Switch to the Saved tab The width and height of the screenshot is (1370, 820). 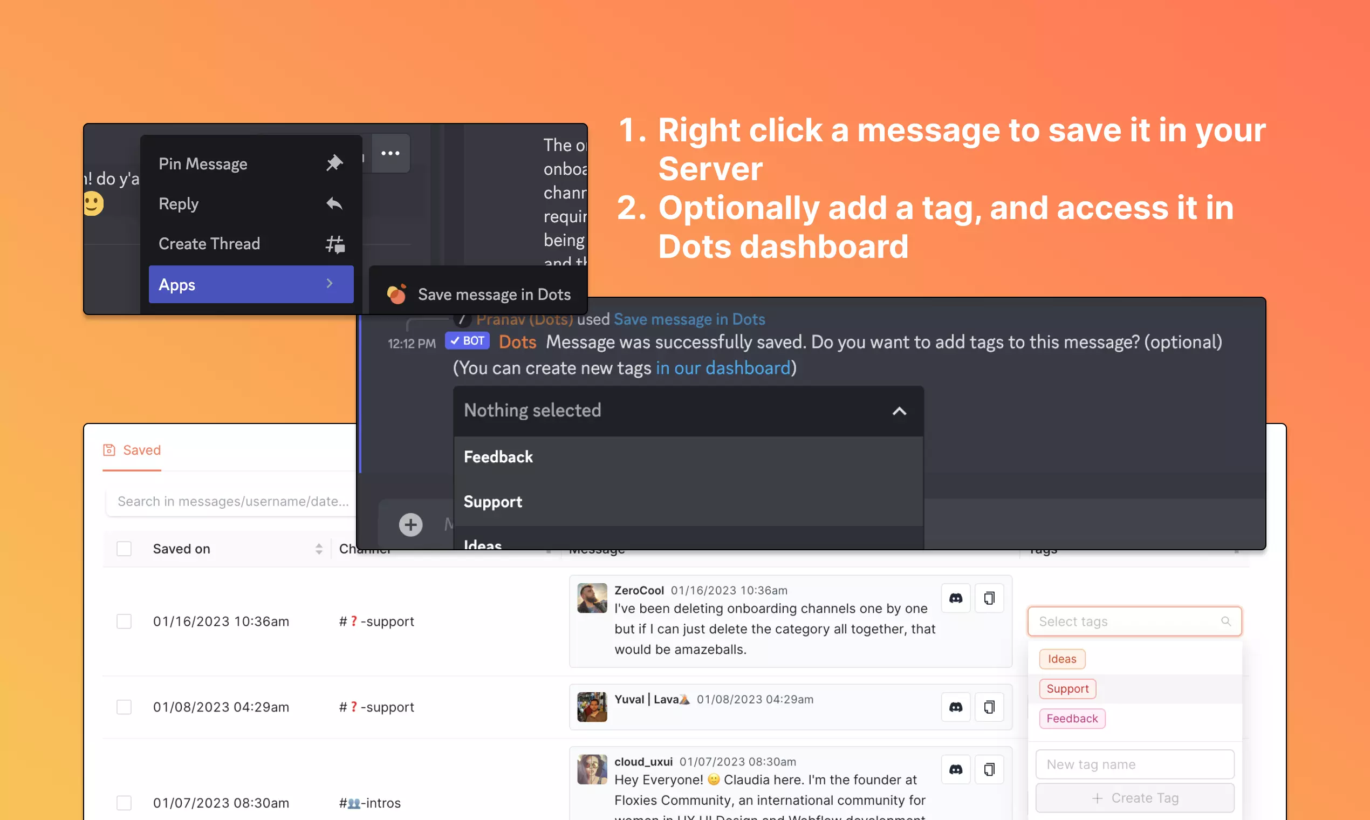pyautogui.click(x=132, y=450)
